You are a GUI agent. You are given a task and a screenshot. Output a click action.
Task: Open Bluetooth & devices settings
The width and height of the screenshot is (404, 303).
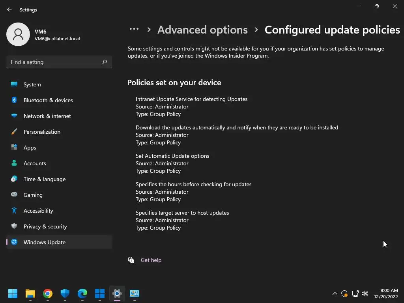pyautogui.click(x=48, y=100)
